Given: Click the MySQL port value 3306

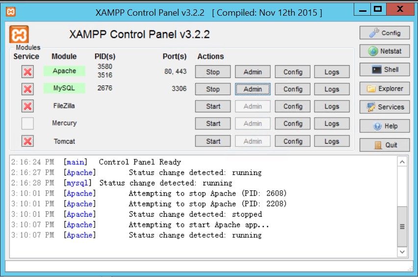Looking at the screenshot, I should tap(179, 88).
